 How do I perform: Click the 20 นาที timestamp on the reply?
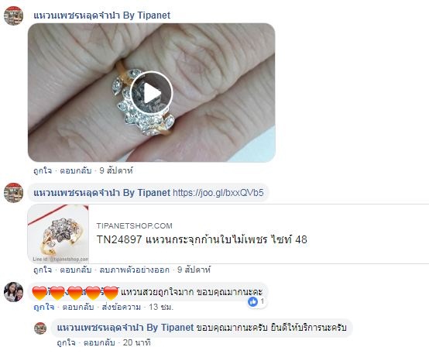tap(137, 342)
